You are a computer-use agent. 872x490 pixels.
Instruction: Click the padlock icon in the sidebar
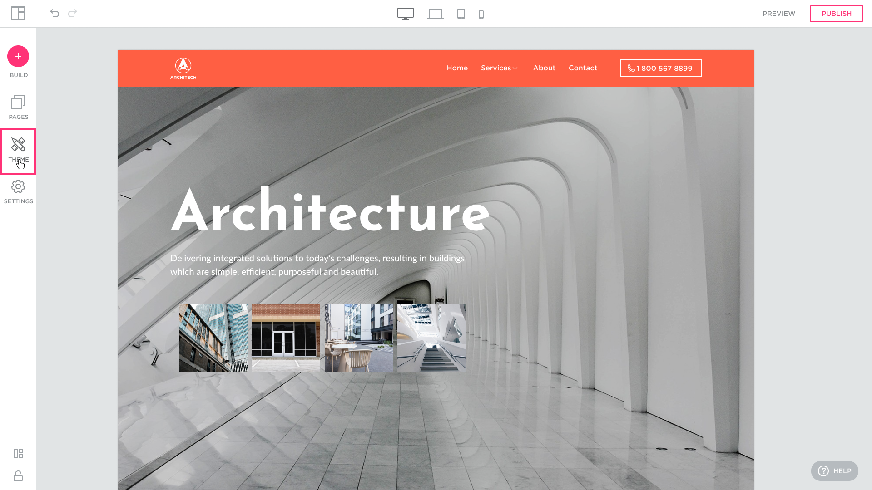(18, 476)
